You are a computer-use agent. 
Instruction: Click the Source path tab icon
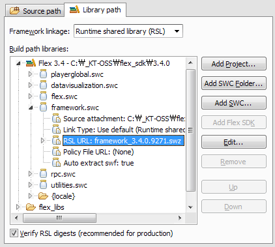click(x=14, y=10)
